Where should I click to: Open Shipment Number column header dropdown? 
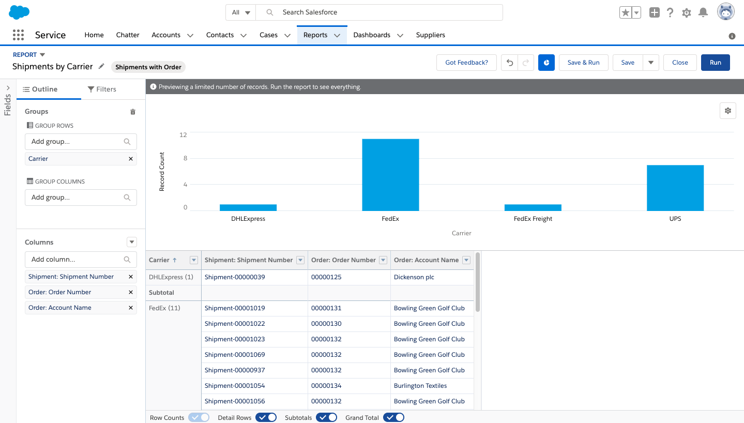(300, 260)
